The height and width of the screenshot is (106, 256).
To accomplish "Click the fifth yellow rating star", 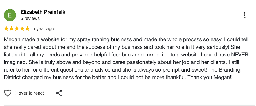I will 27,28.
